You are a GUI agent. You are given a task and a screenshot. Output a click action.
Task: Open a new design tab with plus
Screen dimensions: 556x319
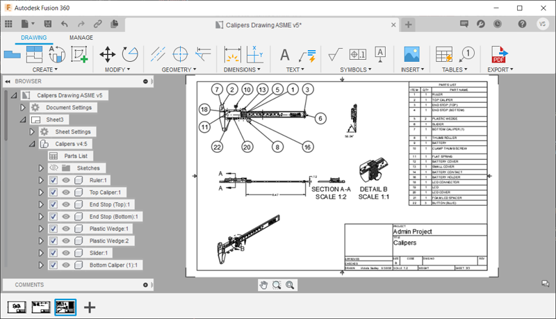point(408,24)
